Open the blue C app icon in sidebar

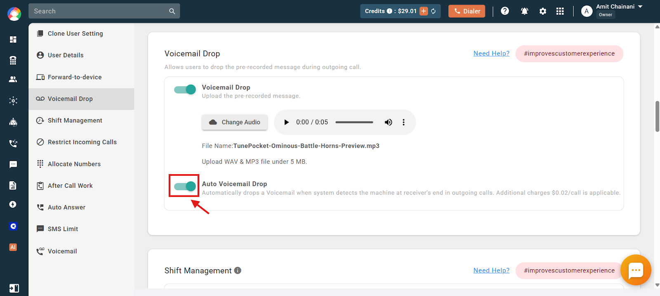click(x=13, y=226)
